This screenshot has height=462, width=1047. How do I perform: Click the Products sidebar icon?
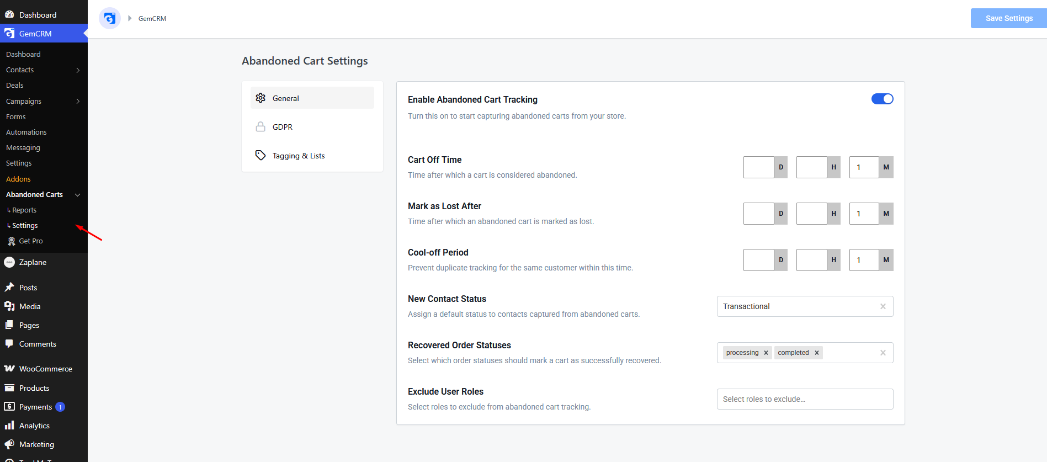(x=9, y=387)
